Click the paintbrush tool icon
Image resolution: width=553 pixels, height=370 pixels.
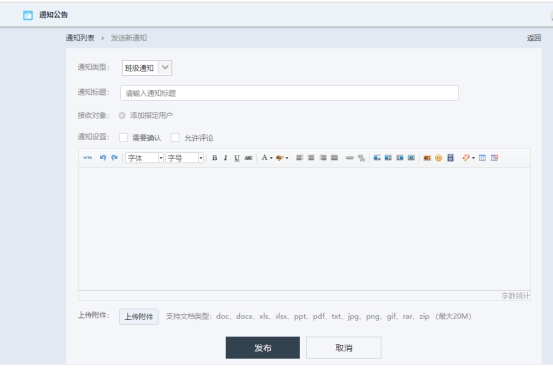pos(466,158)
